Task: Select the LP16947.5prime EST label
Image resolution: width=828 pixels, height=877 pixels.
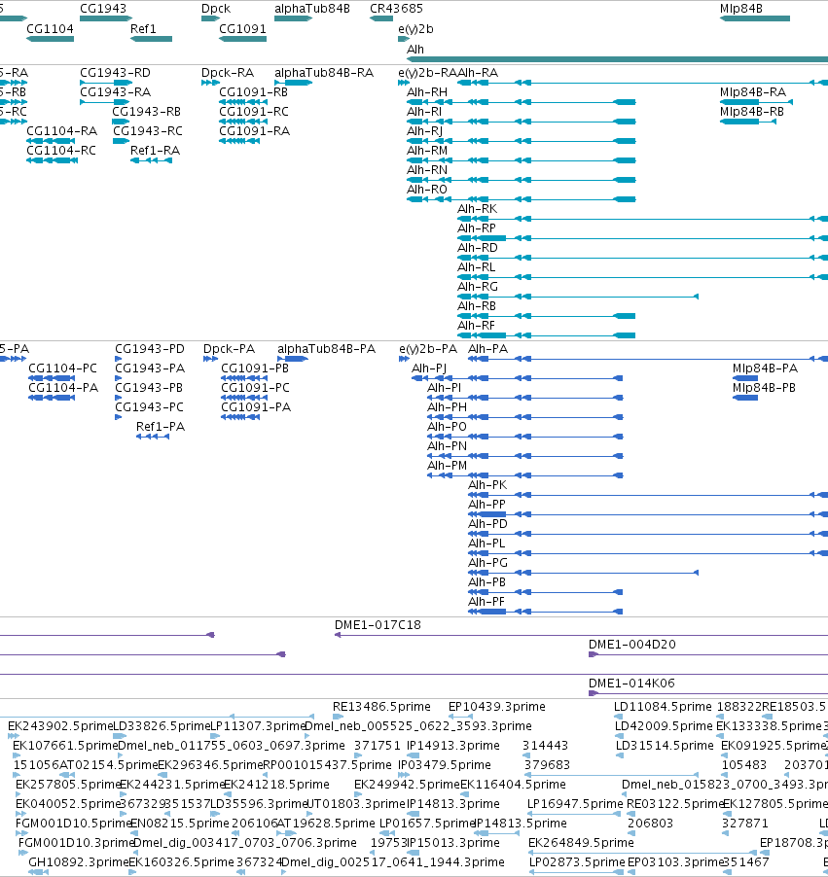Action: pyautogui.click(x=575, y=804)
